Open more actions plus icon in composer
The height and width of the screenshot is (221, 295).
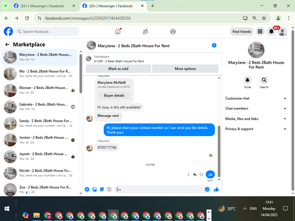(87, 189)
